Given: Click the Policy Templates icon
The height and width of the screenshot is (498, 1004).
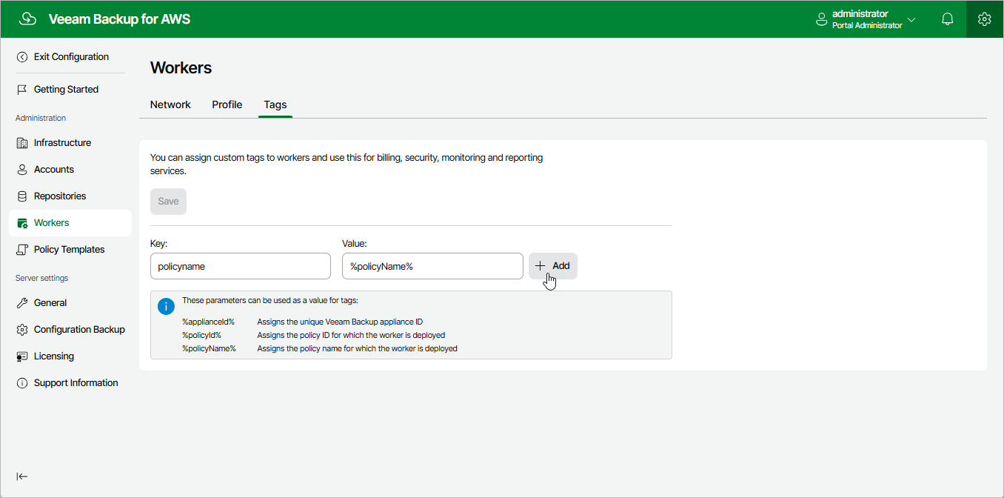Looking at the screenshot, I should tap(22, 250).
